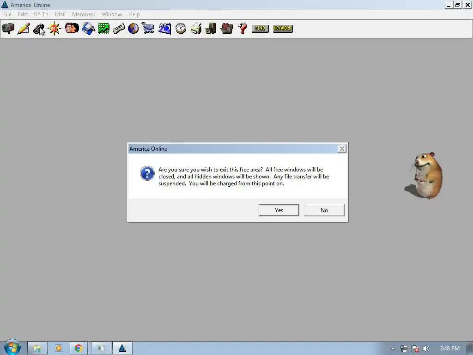The image size is (473, 355).
Task: Open People Connection faces icon
Action: 72,28
